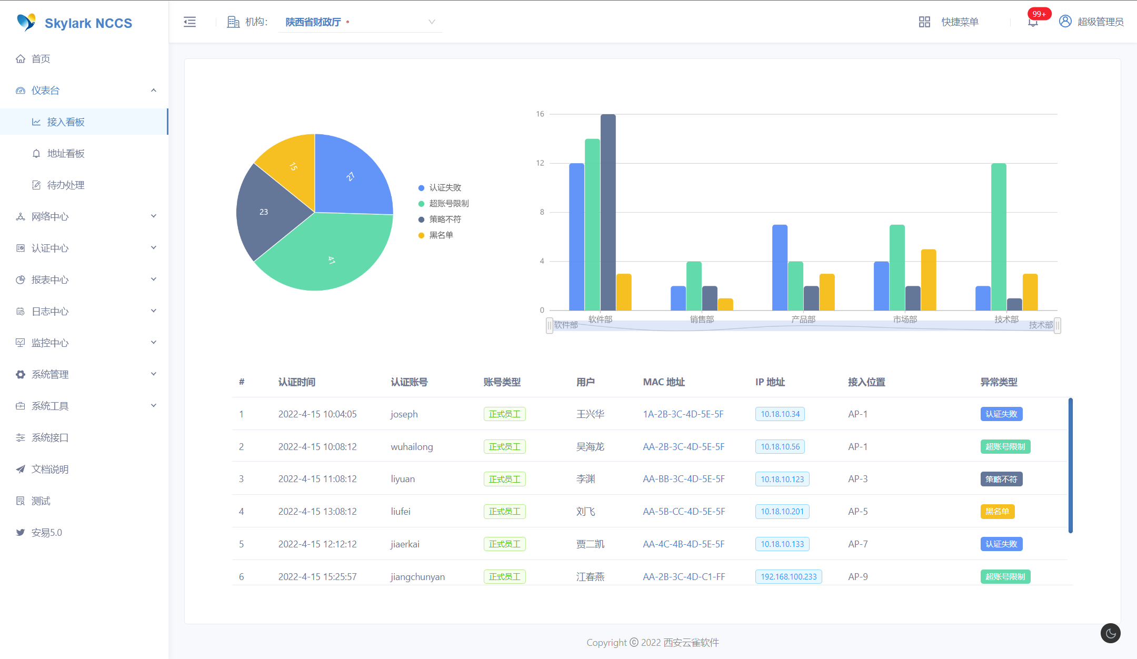
Task: Select 待办处理 menu item
Action: (66, 185)
